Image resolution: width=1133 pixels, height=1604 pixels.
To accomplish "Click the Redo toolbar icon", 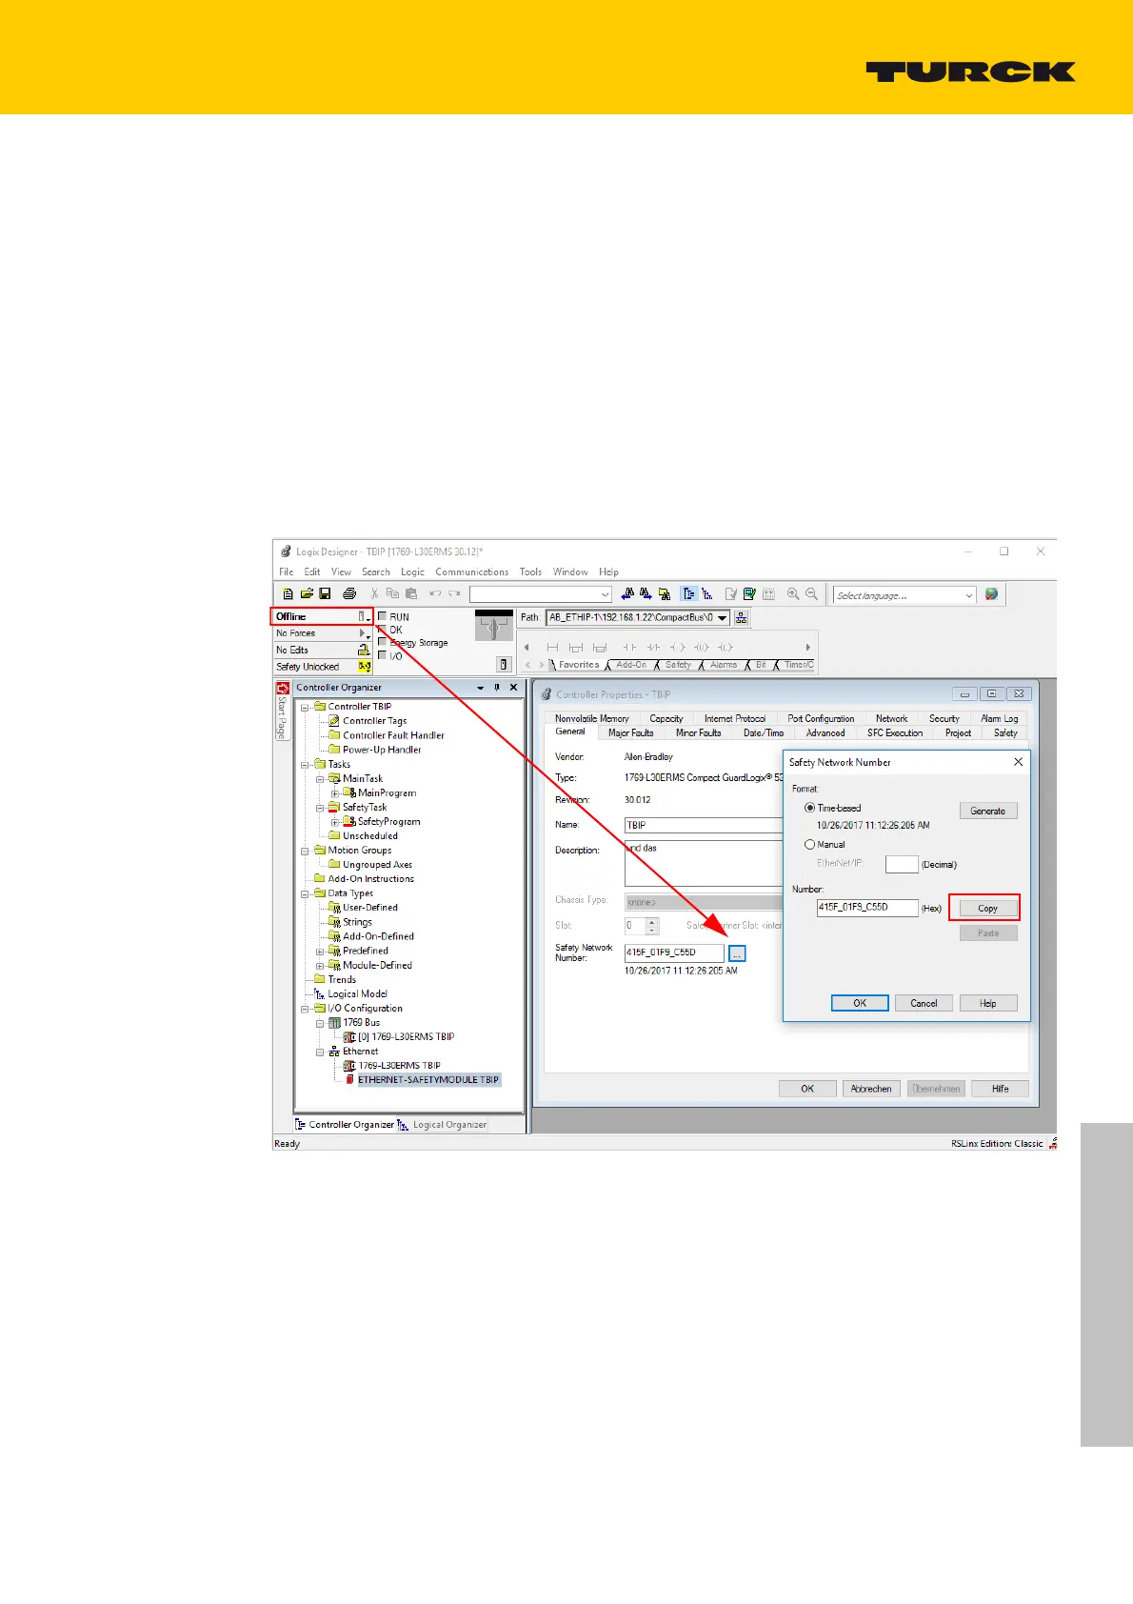I will [x=454, y=594].
